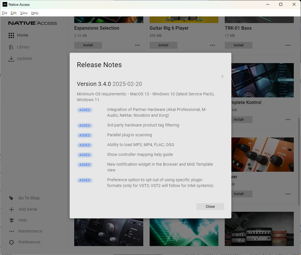
Task: Open the File menu
Action: pos(5,13)
